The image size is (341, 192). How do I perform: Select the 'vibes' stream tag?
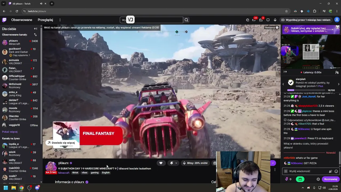point(84,173)
